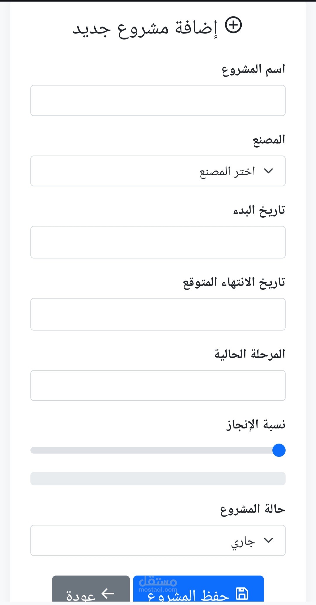Click the حالة المشروع field label
This screenshot has height=605, width=316.
point(253,509)
